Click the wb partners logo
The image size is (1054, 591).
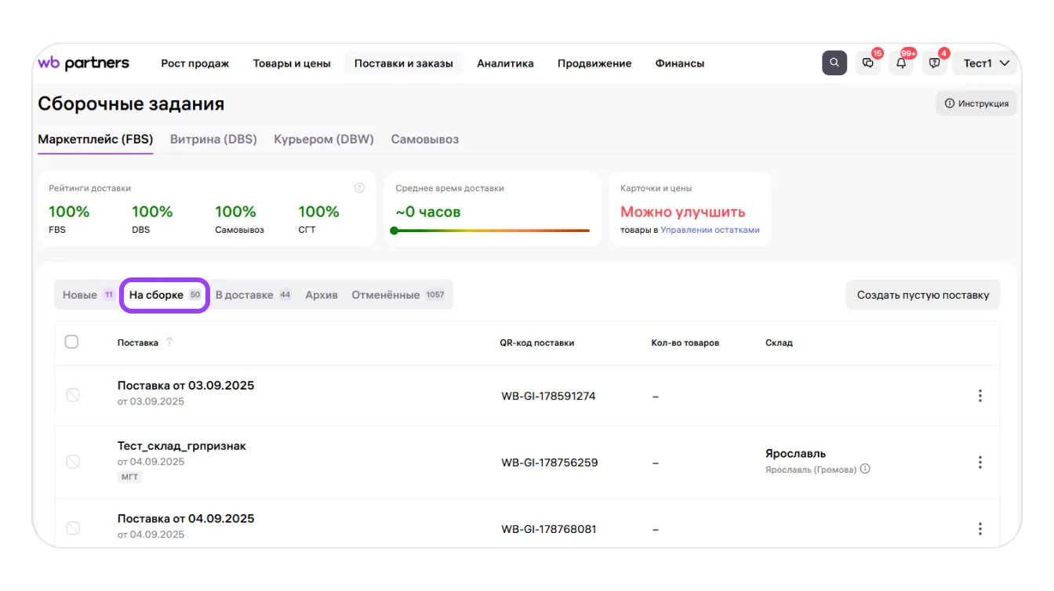(84, 63)
